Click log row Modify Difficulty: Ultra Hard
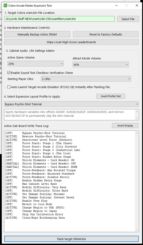Viewport: 143px width, 245px height. tap(37, 190)
